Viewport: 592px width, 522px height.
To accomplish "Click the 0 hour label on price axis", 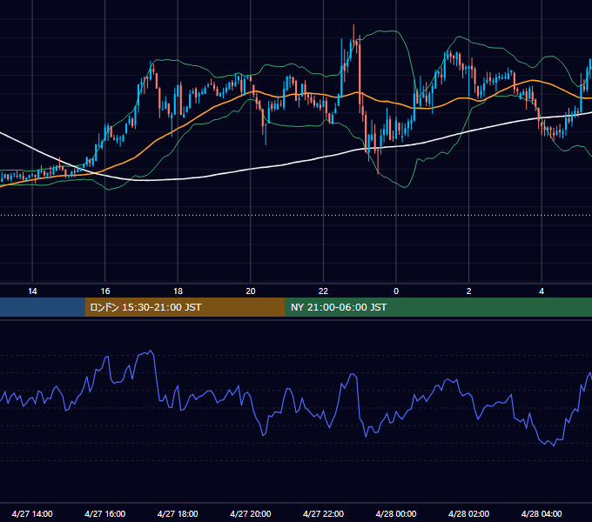I will click(396, 291).
